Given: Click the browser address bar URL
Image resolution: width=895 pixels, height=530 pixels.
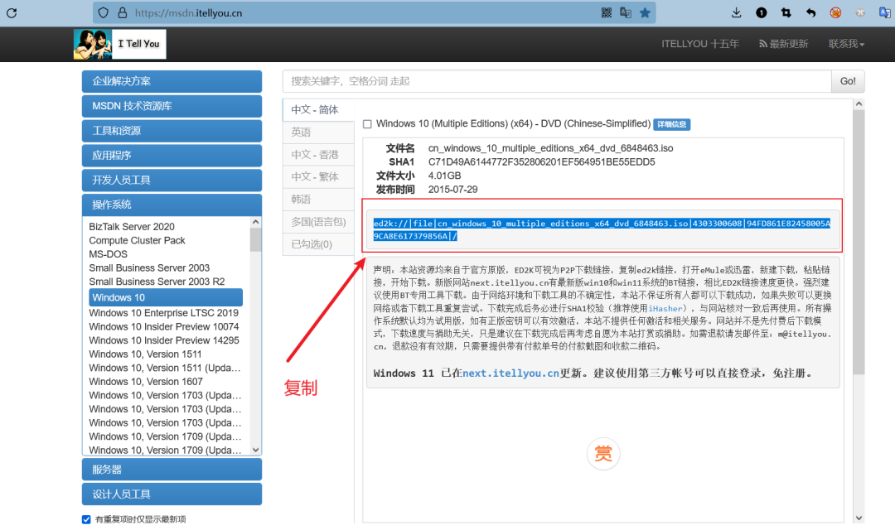Looking at the screenshot, I should (x=188, y=12).
